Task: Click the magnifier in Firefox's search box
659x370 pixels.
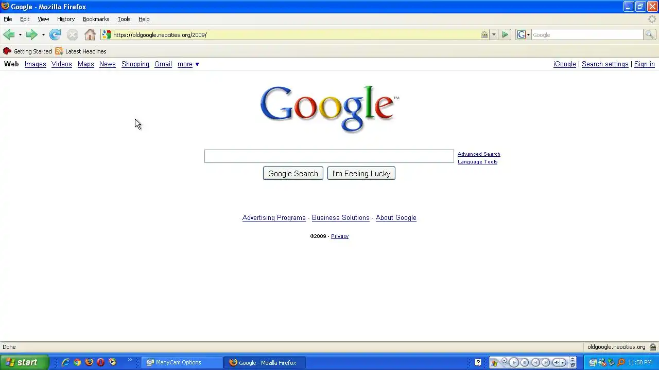Action: tap(649, 34)
